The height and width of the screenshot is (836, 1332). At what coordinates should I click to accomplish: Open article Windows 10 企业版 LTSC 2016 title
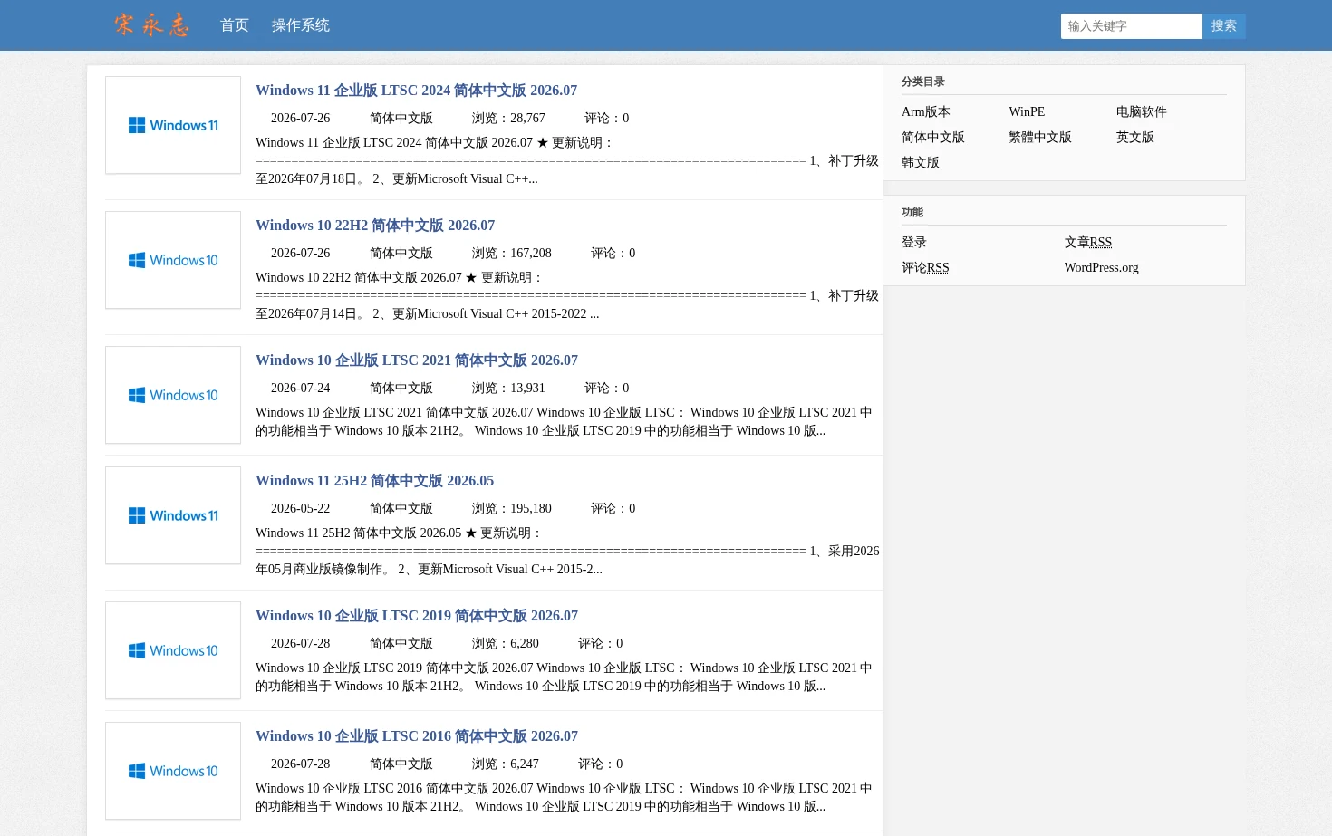[417, 736]
